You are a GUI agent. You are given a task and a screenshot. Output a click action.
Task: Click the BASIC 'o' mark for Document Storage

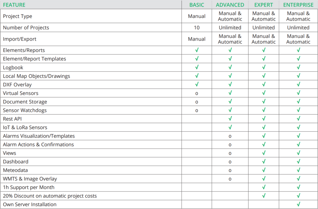pyautogui.click(x=196, y=102)
